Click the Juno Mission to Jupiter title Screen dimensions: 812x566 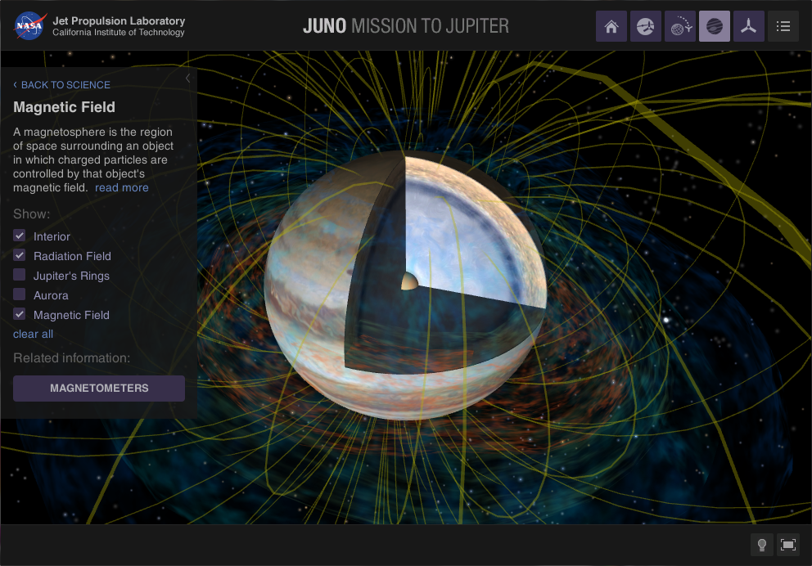pos(406,26)
